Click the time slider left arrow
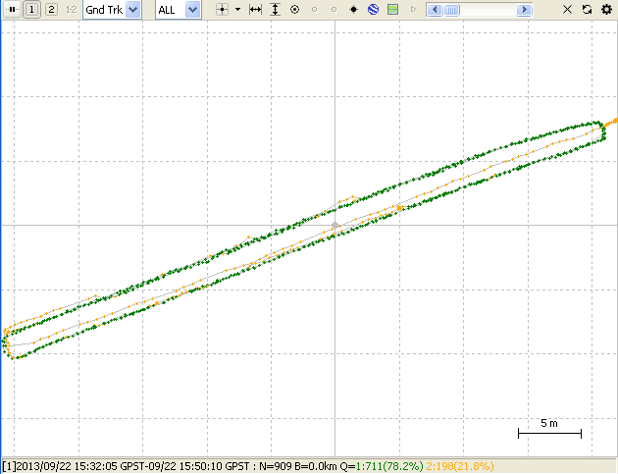This screenshot has width=618, height=474. [x=435, y=10]
